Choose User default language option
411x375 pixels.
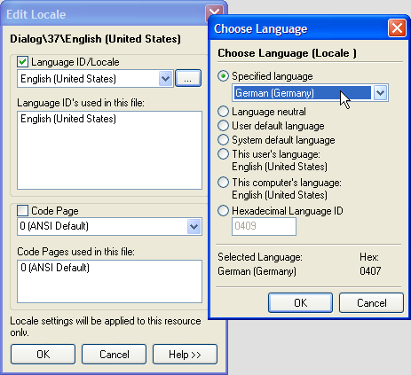[223, 126]
